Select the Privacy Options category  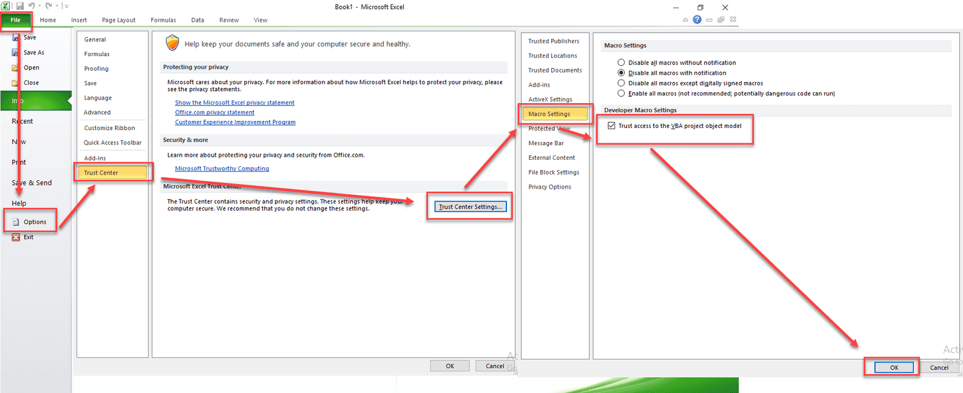[x=549, y=187]
